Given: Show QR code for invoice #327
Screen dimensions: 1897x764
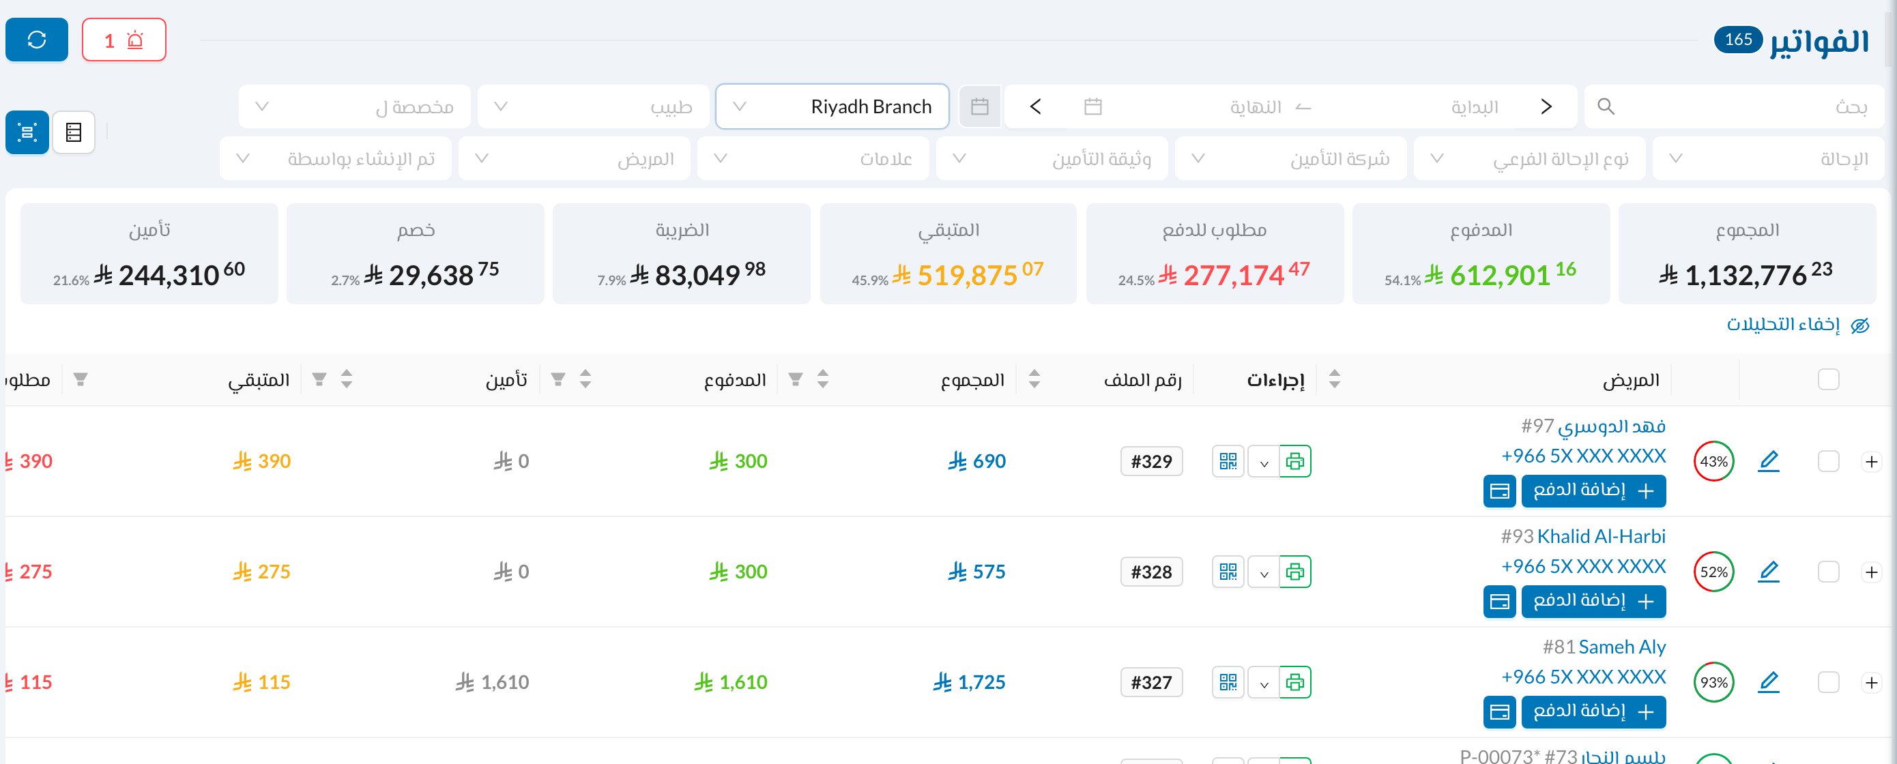Looking at the screenshot, I should [1228, 682].
